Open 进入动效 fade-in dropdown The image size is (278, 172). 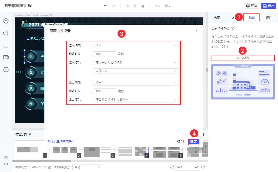click(x=136, y=45)
